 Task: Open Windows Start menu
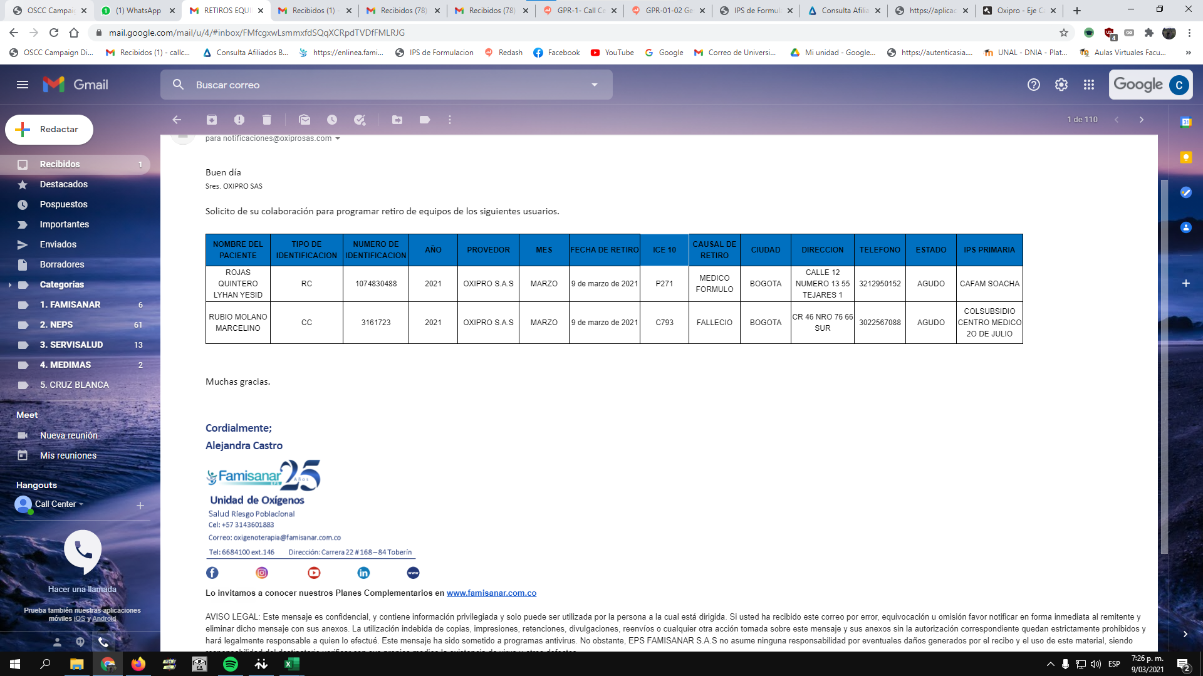[x=15, y=664]
